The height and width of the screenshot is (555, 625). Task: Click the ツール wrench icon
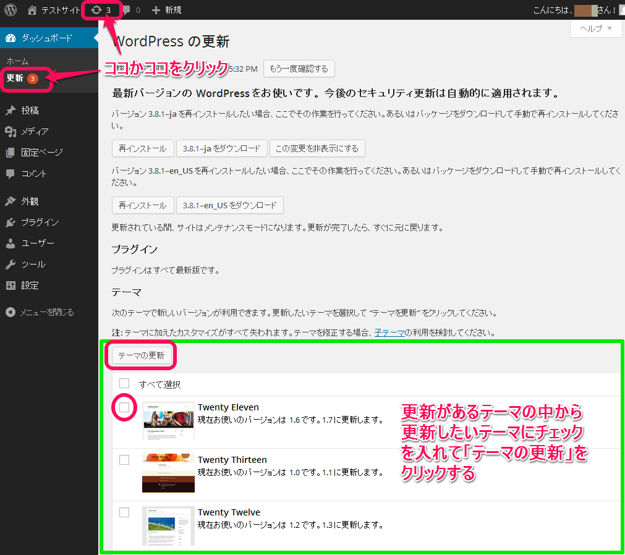[x=11, y=264]
